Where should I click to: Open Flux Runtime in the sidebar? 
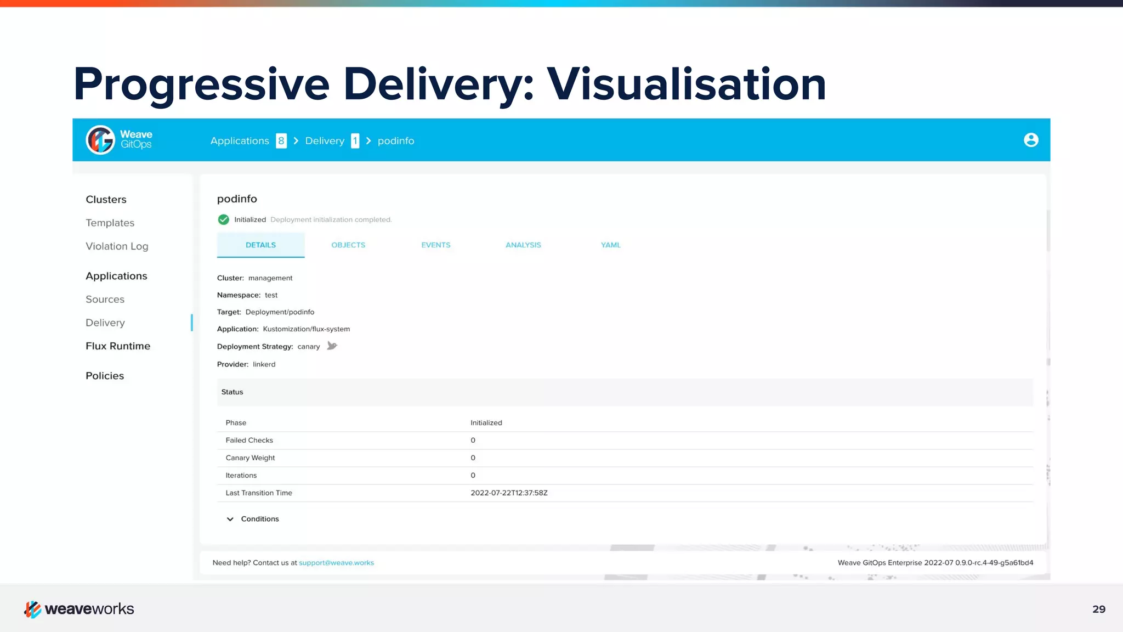point(118,346)
